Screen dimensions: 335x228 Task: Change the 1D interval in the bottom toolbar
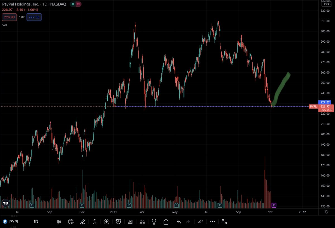click(x=36, y=222)
